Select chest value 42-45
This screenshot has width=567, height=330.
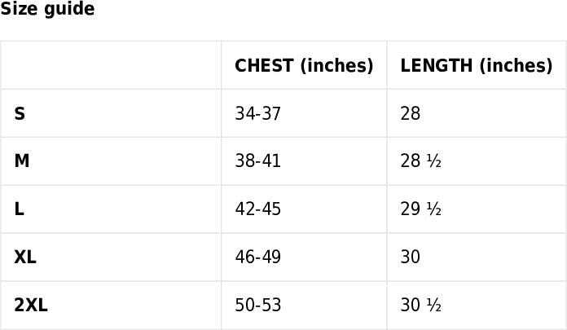pyautogui.click(x=257, y=209)
